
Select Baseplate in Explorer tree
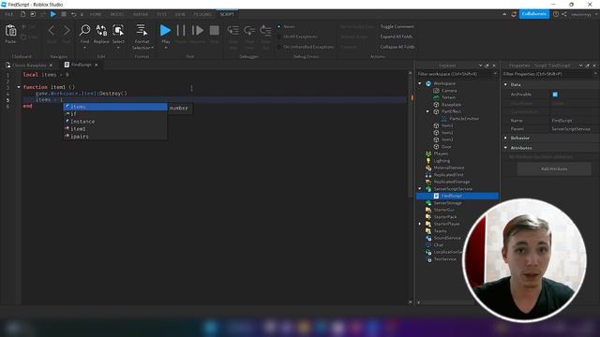(x=451, y=105)
